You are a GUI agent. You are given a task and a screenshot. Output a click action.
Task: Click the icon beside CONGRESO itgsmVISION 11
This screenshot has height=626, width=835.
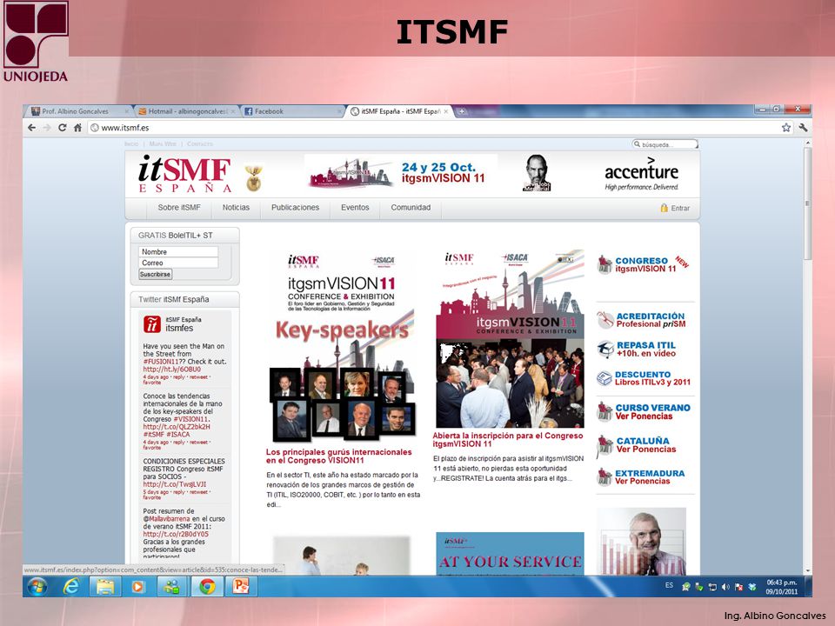point(605,264)
